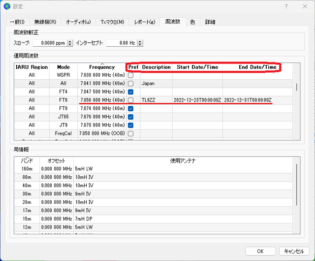Click the スロープ ppm input field
Viewport: 315px width, 261px height.
click(50, 43)
